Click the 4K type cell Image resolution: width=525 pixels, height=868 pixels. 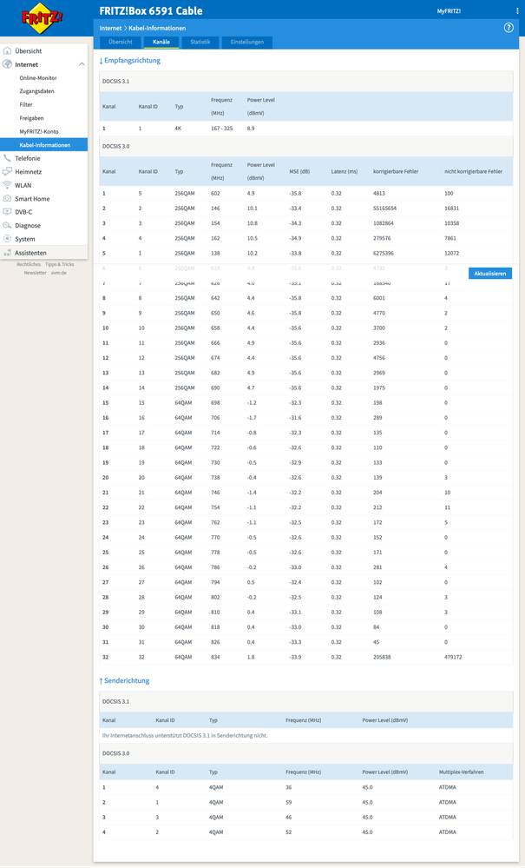pyautogui.click(x=178, y=129)
